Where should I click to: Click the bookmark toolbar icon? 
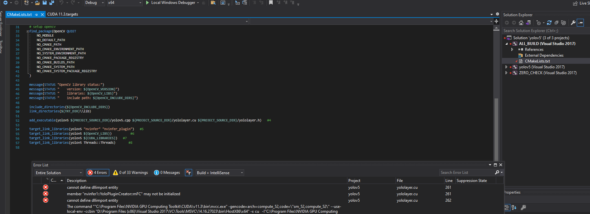271,3
